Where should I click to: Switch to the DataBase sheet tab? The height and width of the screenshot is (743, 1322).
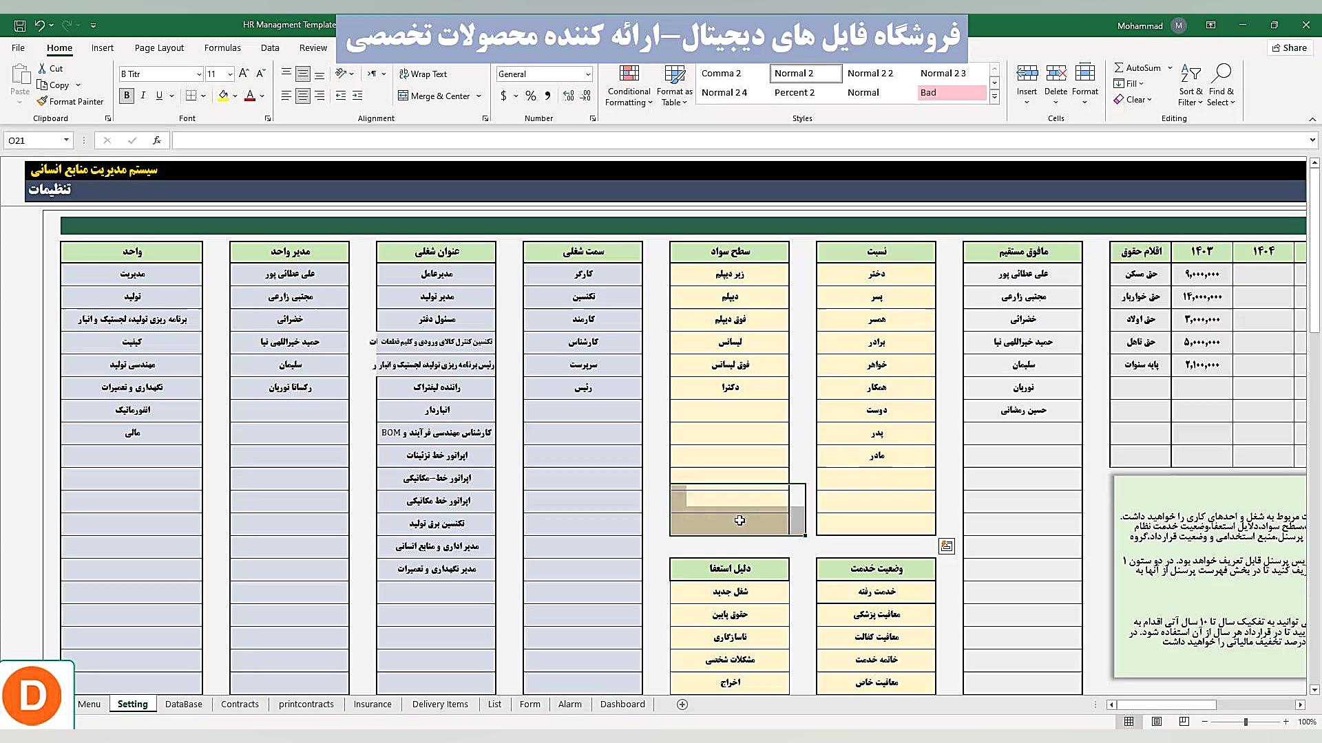click(x=184, y=704)
